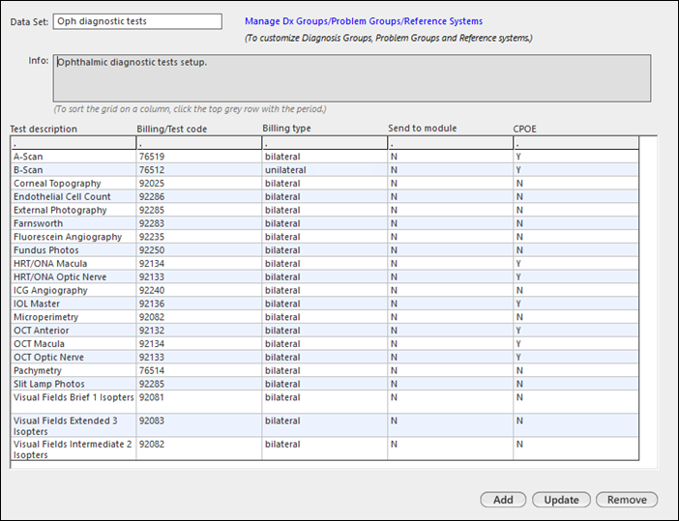Select HRT/ONA Macula row

pyautogui.click(x=325, y=264)
